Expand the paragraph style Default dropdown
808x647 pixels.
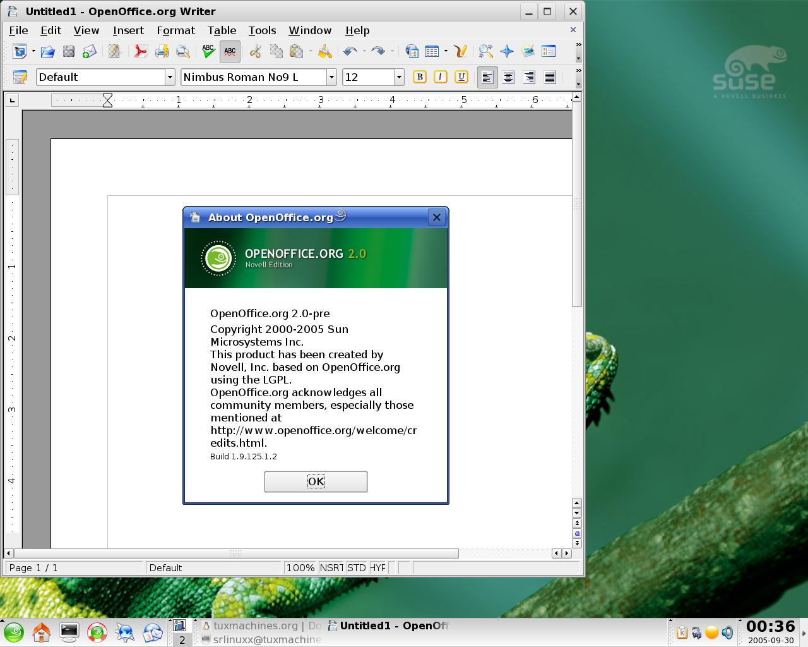[x=170, y=77]
